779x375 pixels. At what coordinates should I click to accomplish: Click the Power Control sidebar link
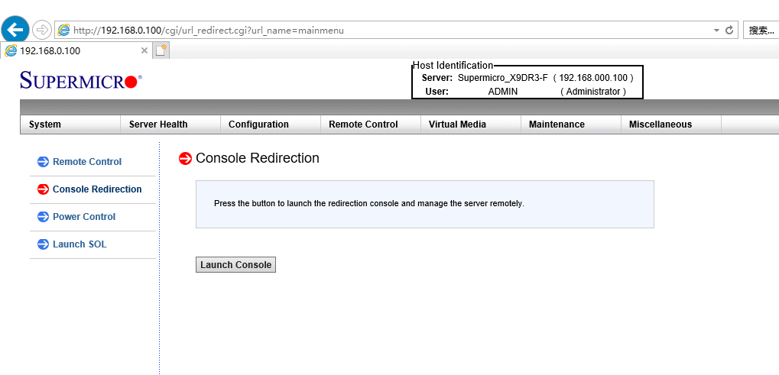[x=84, y=217]
